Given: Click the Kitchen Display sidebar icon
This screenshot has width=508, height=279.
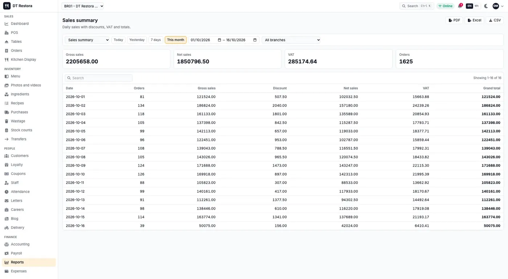Looking at the screenshot, I should click(7, 59).
